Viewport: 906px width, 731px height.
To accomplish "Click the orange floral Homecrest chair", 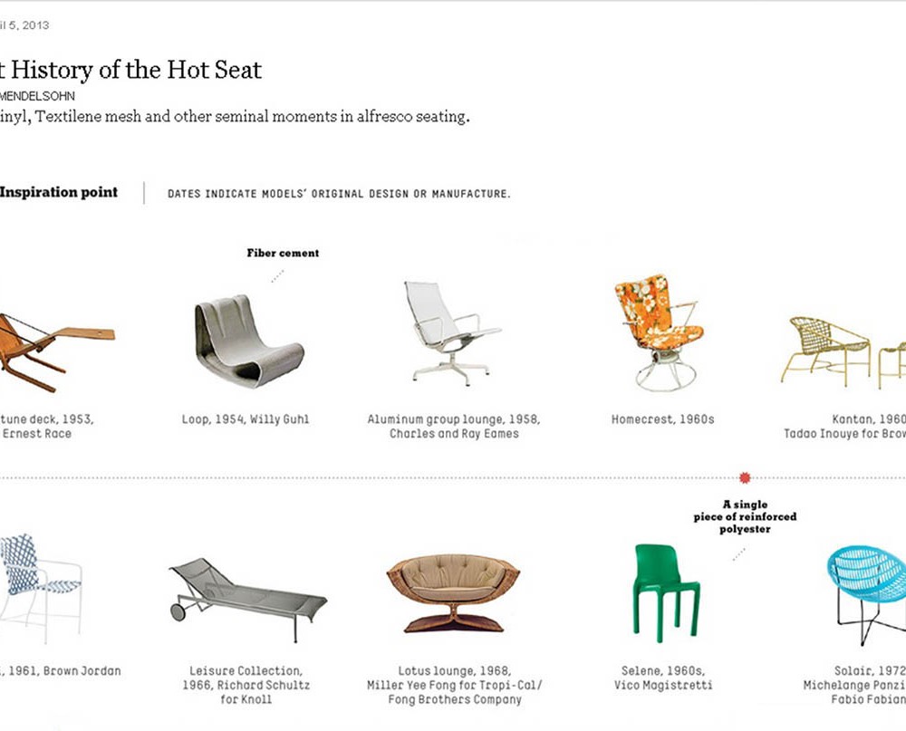I will pyautogui.click(x=660, y=331).
